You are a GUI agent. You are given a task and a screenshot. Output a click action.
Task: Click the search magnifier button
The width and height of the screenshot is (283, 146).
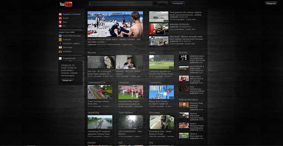click(163, 3)
